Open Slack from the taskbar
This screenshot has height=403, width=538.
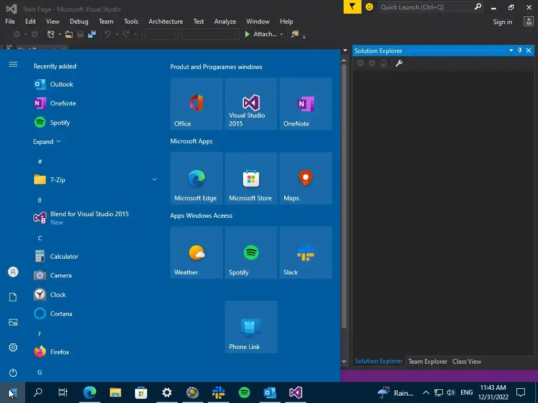(x=219, y=393)
